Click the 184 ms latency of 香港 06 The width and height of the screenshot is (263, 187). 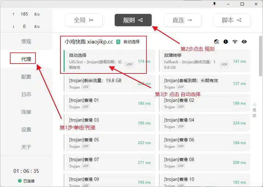click(x=239, y=143)
